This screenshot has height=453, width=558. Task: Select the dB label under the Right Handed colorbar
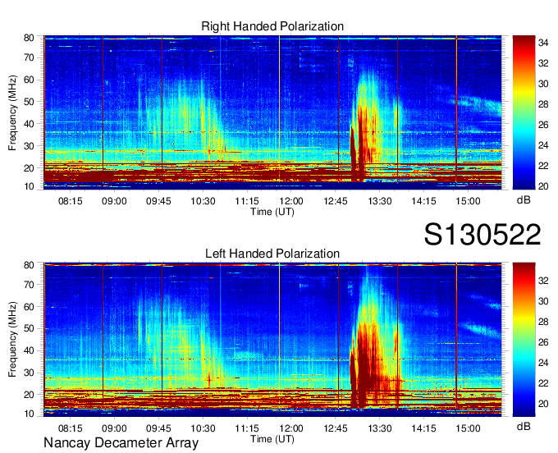524,200
